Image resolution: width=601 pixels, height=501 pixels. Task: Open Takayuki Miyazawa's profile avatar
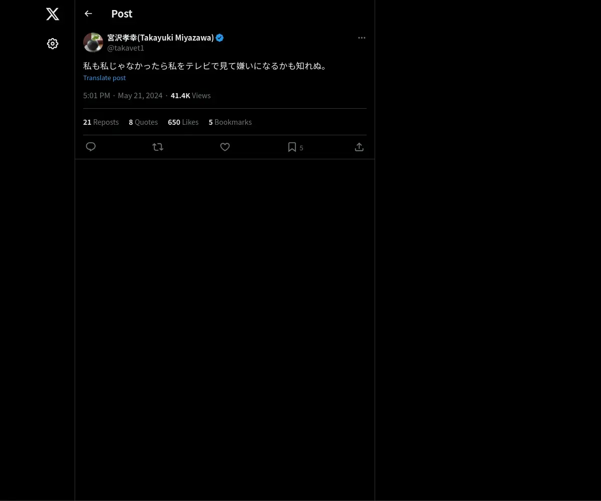pyautogui.click(x=93, y=43)
